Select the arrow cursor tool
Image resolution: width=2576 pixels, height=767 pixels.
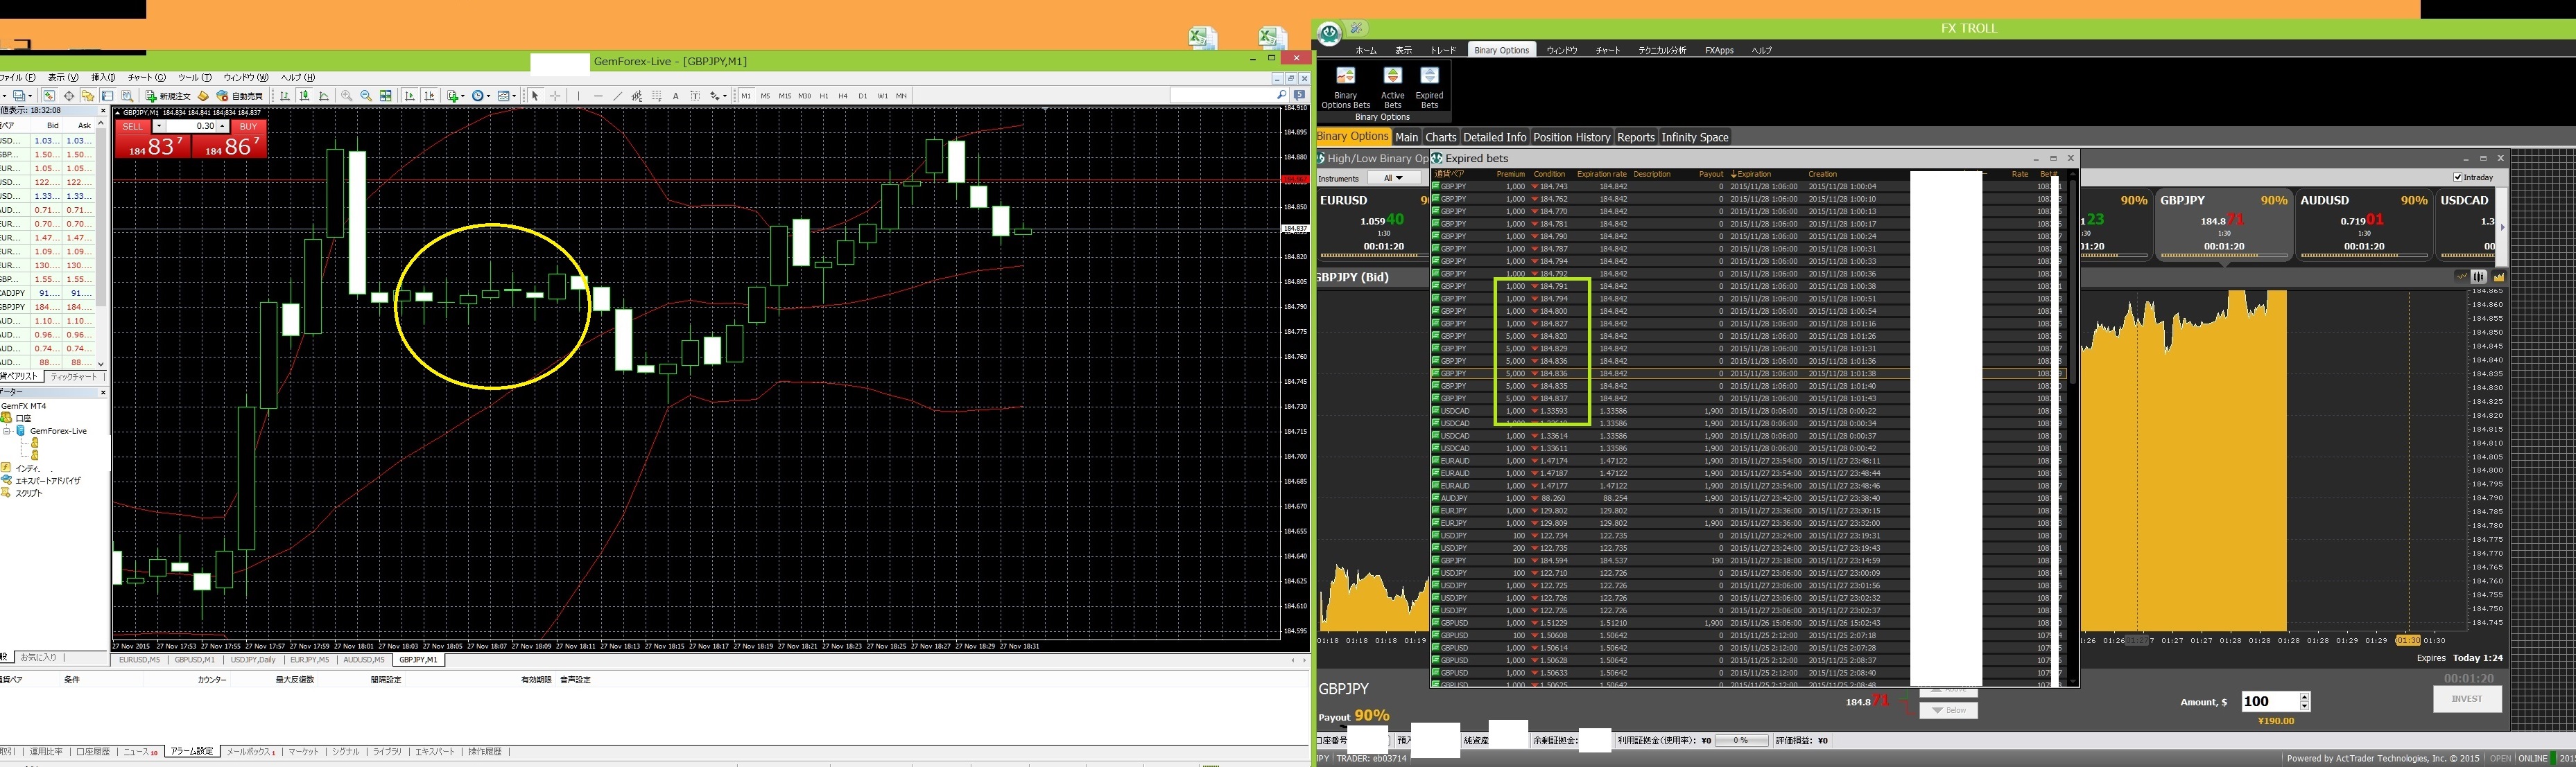point(535,96)
